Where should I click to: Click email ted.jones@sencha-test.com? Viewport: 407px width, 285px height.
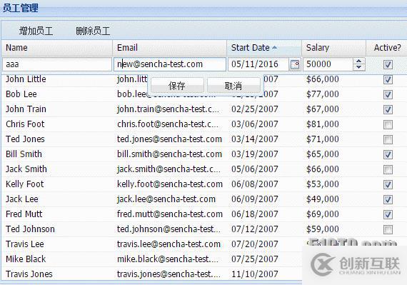[169, 139]
